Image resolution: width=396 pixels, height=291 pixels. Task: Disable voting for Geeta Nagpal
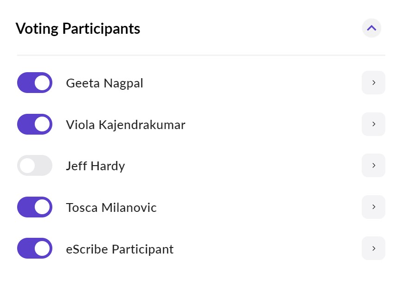pos(35,83)
